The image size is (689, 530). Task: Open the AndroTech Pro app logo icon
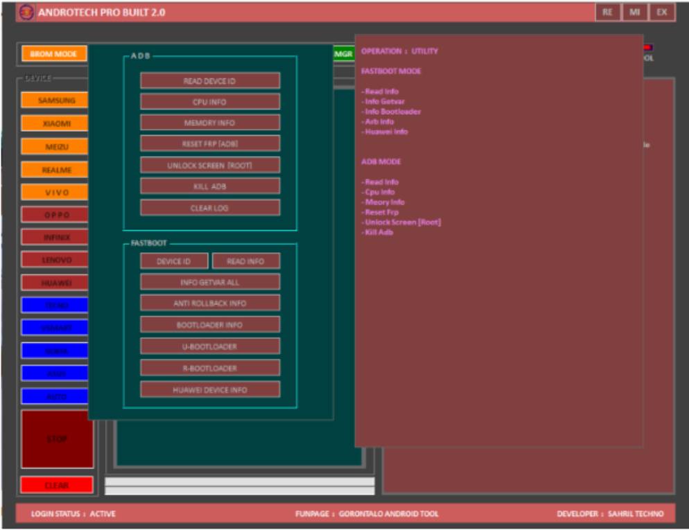pos(27,11)
